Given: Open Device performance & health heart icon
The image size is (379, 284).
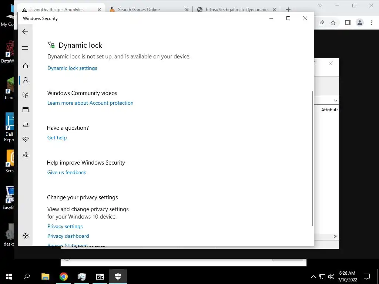Looking at the screenshot, I should coord(26,139).
